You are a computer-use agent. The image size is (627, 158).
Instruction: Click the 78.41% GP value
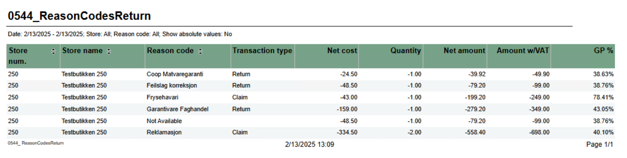(603, 97)
